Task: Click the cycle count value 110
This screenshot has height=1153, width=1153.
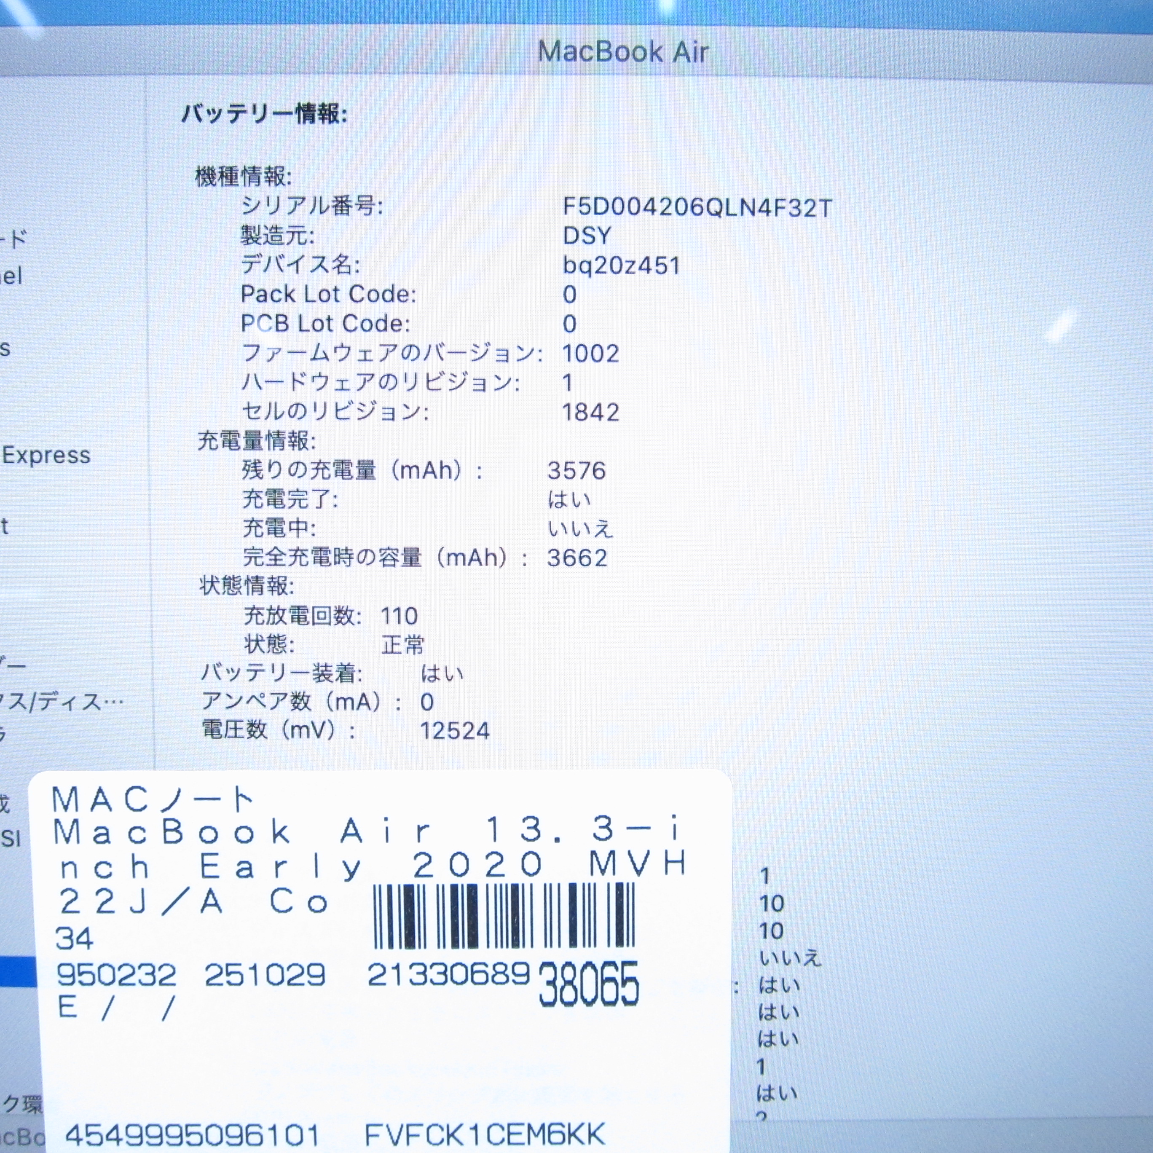Action: coord(399,616)
